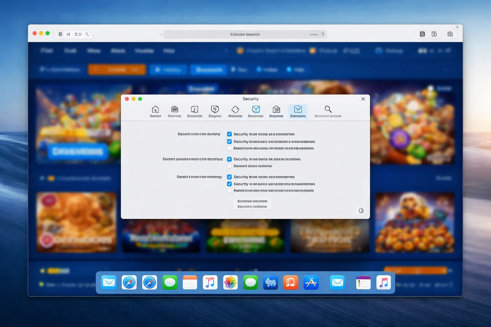Launch the App Store from the dock
The width and height of the screenshot is (491, 327).
pos(311,282)
